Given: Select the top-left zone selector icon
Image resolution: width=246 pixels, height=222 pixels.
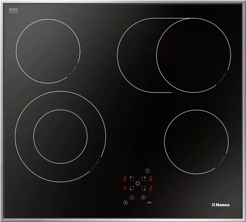Looking at the screenshot, I should [x=132, y=179].
